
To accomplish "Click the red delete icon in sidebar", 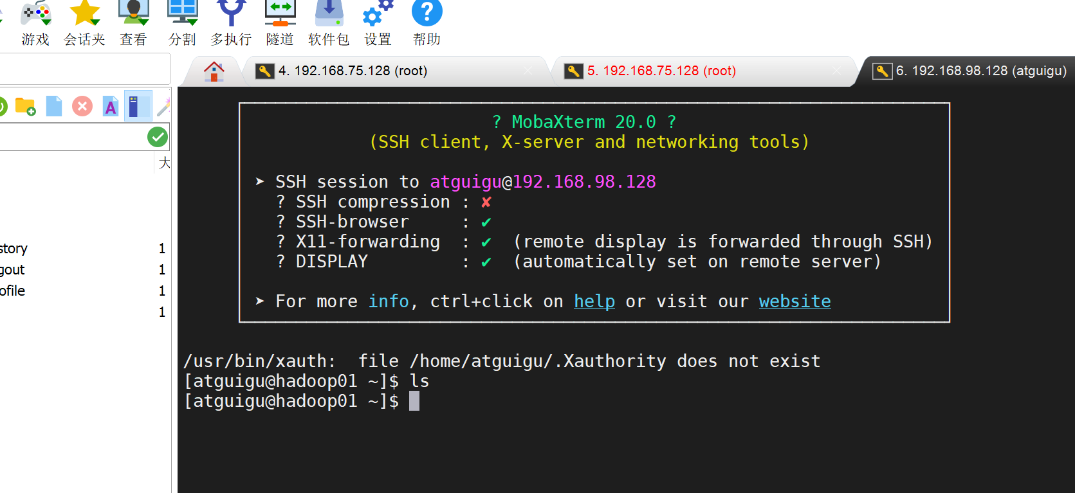I will 82,106.
